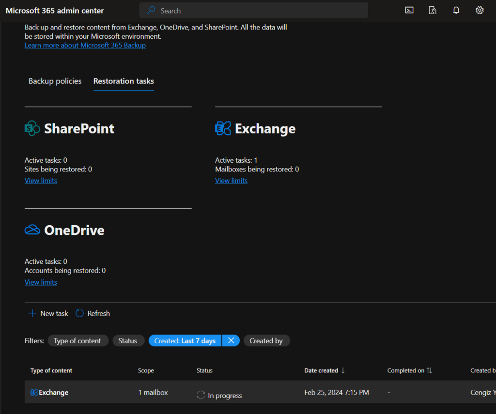This screenshot has height=414, width=496.
Task: Click the New task button
Action: coord(48,313)
